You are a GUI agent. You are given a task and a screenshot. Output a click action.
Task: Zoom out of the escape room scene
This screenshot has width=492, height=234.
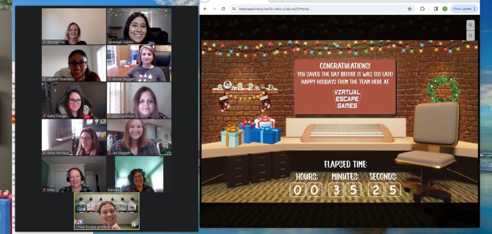(x=470, y=35)
